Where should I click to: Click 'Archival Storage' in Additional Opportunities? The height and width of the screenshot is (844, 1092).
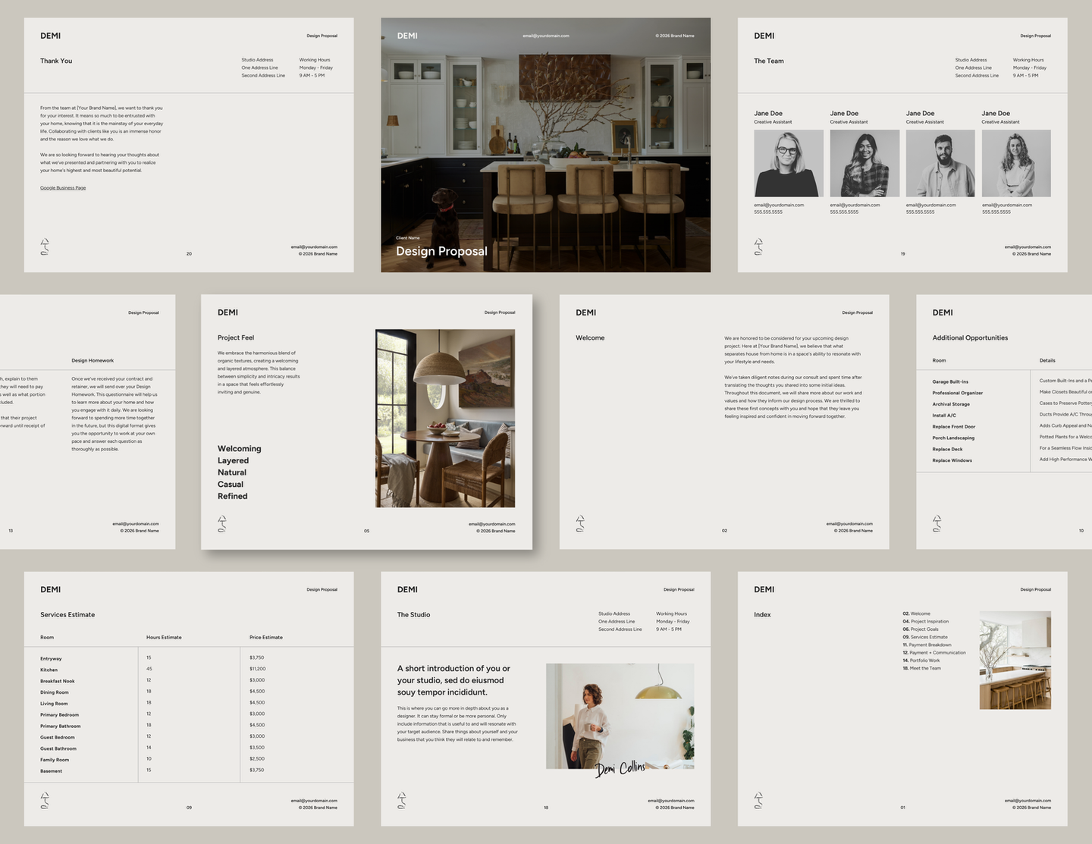951,404
